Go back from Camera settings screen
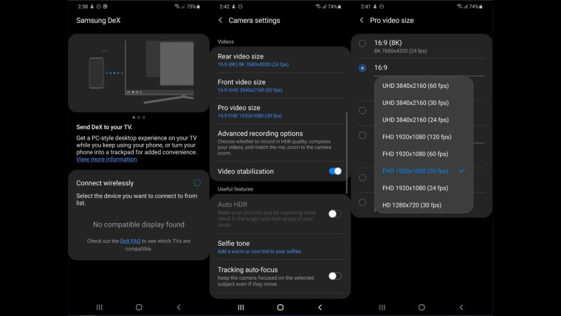This screenshot has height=316, width=561. 221,21
